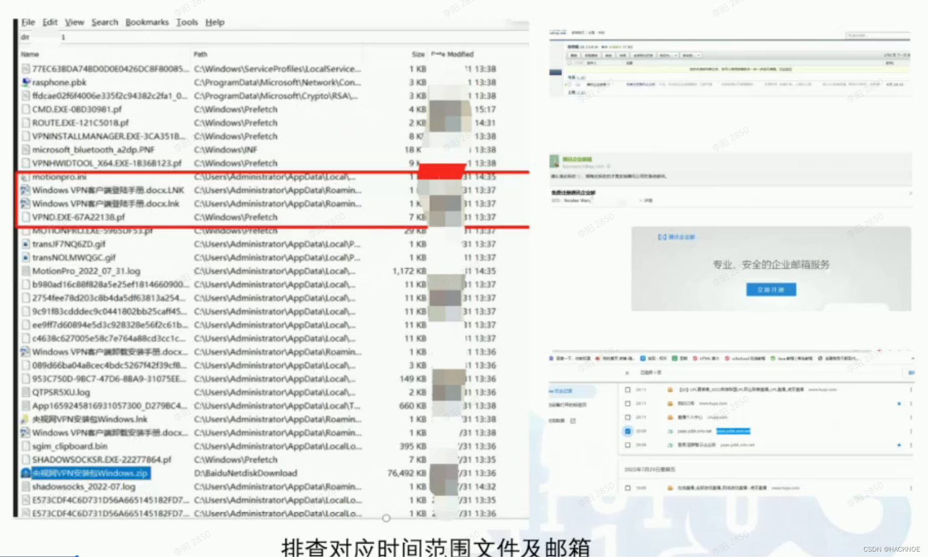Click the sender avatar in the email preview
928x557 pixels.
tap(554, 161)
